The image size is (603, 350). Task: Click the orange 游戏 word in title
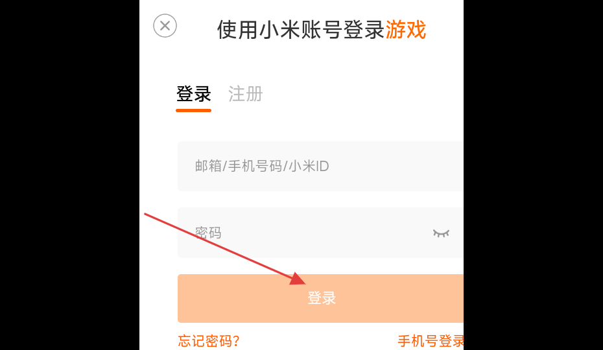406,30
